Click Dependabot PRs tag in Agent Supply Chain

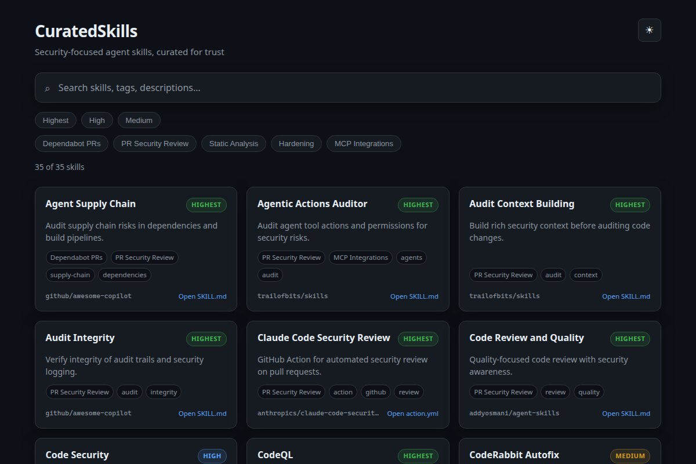click(76, 258)
